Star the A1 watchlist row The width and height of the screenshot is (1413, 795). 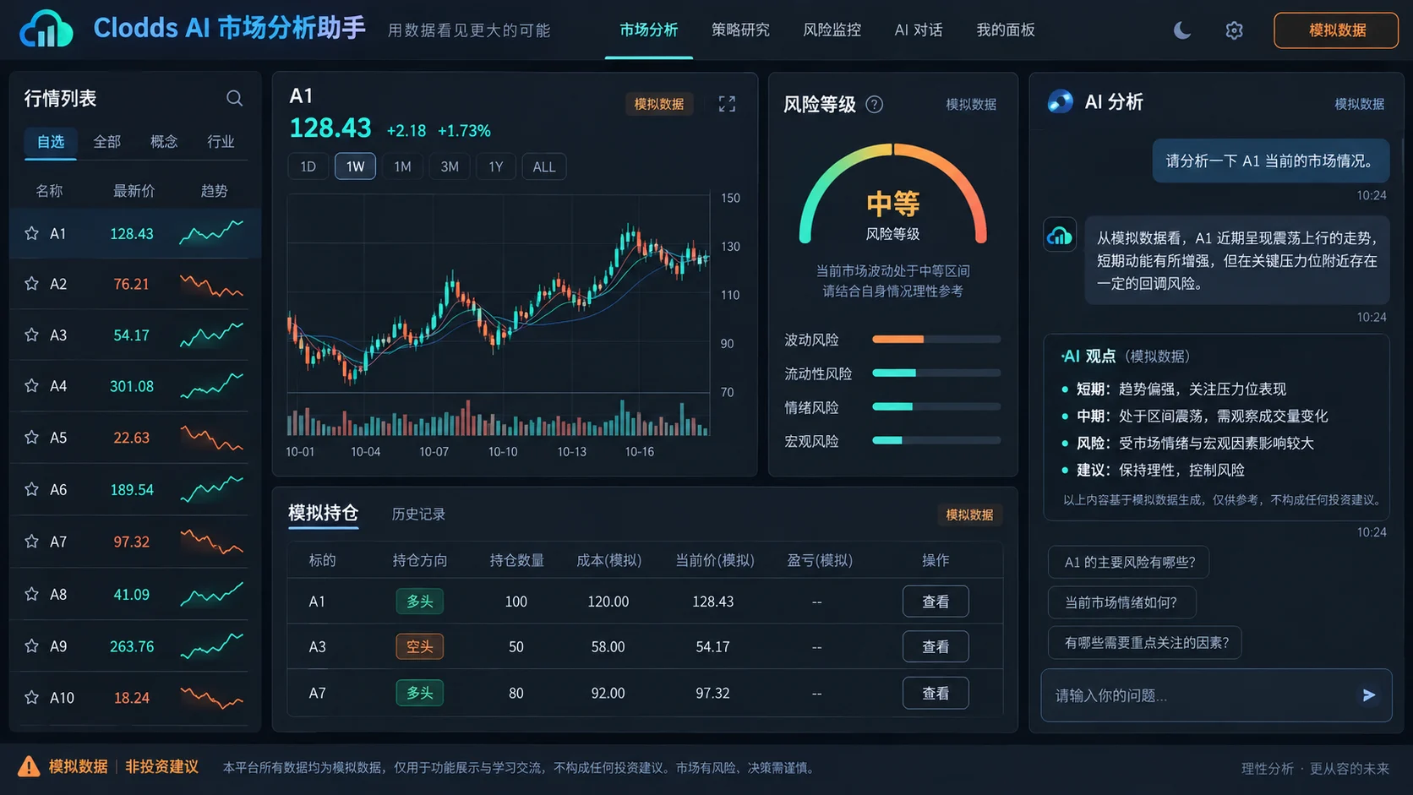click(32, 233)
